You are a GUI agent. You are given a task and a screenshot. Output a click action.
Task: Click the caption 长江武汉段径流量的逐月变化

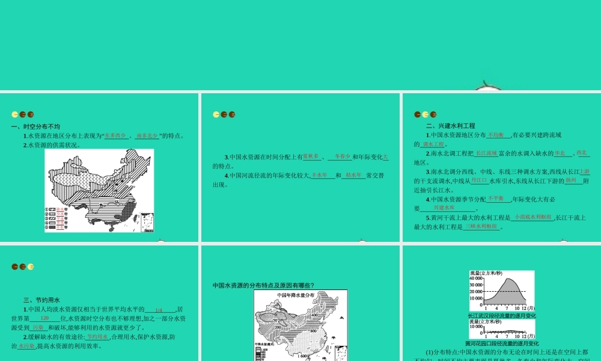click(502, 316)
